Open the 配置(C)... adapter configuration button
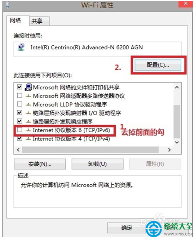This screenshot has height=238, width=194. [158, 65]
